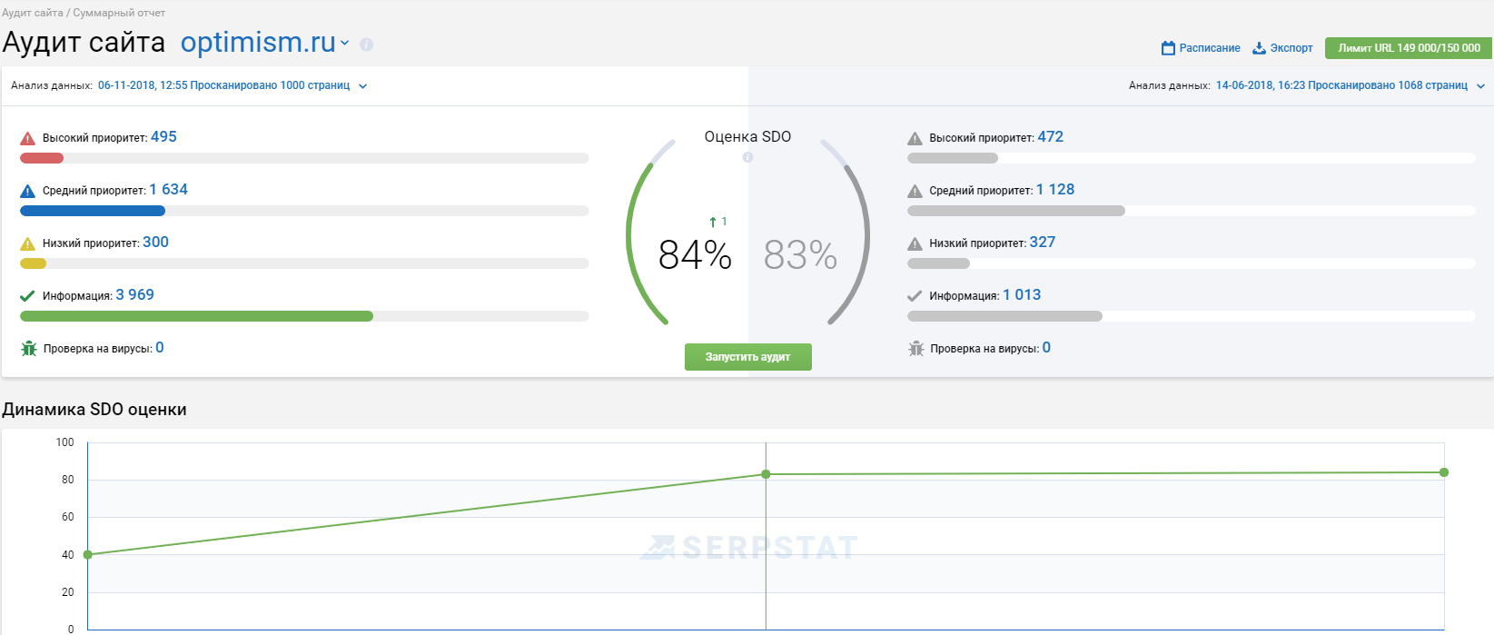The image size is (1494, 635).
Task: Click the green Информация checkmark icon
Action: (27, 296)
